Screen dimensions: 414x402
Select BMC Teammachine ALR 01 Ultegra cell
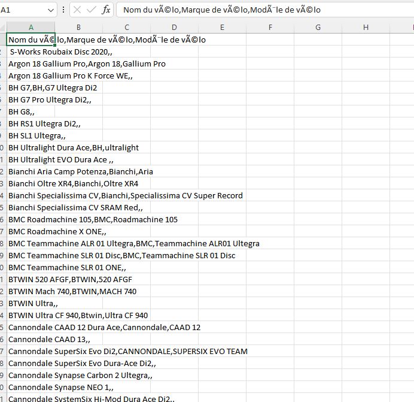(x=31, y=243)
